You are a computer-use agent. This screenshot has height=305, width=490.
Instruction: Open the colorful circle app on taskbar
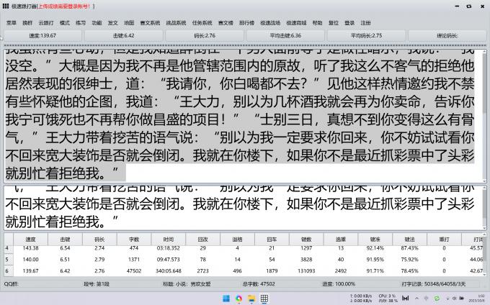click(x=239, y=299)
